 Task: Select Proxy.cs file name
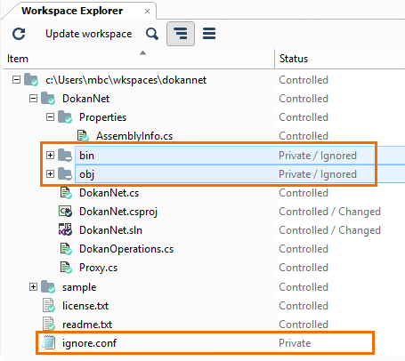98,268
